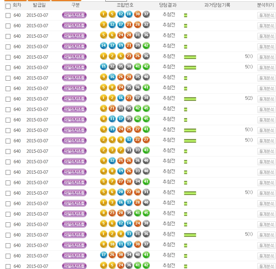
Task: Click lottery ball number 18
Action: pyautogui.click(x=129, y=14)
